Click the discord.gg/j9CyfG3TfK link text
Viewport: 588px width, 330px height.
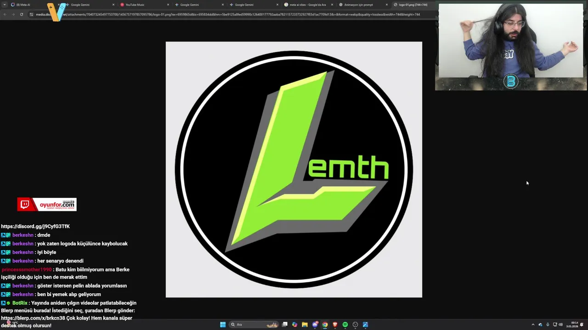35,226
